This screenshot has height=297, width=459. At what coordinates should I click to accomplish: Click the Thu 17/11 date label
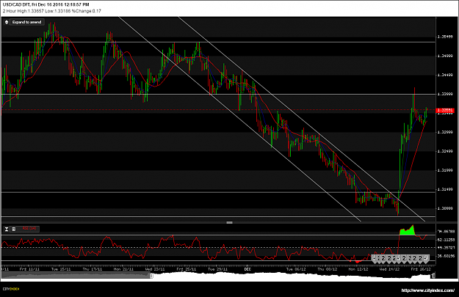click(x=93, y=269)
